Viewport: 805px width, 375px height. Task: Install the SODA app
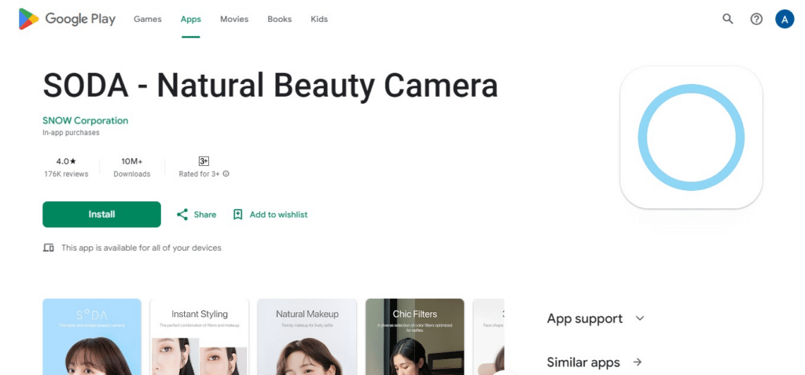pos(101,214)
